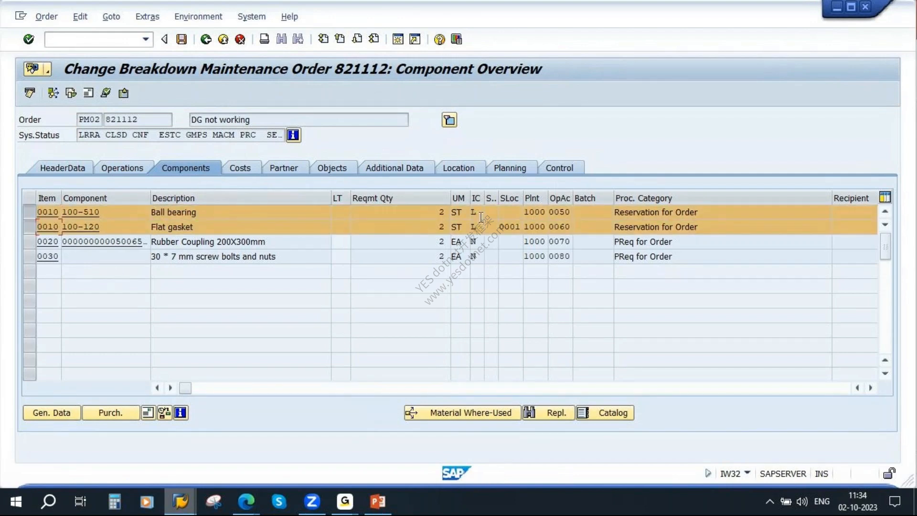Click the Find Next binoculars icon
917x516 pixels.
(298, 39)
